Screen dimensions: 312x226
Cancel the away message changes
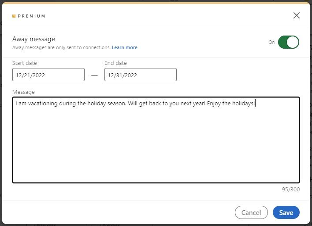click(x=251, y=212)
